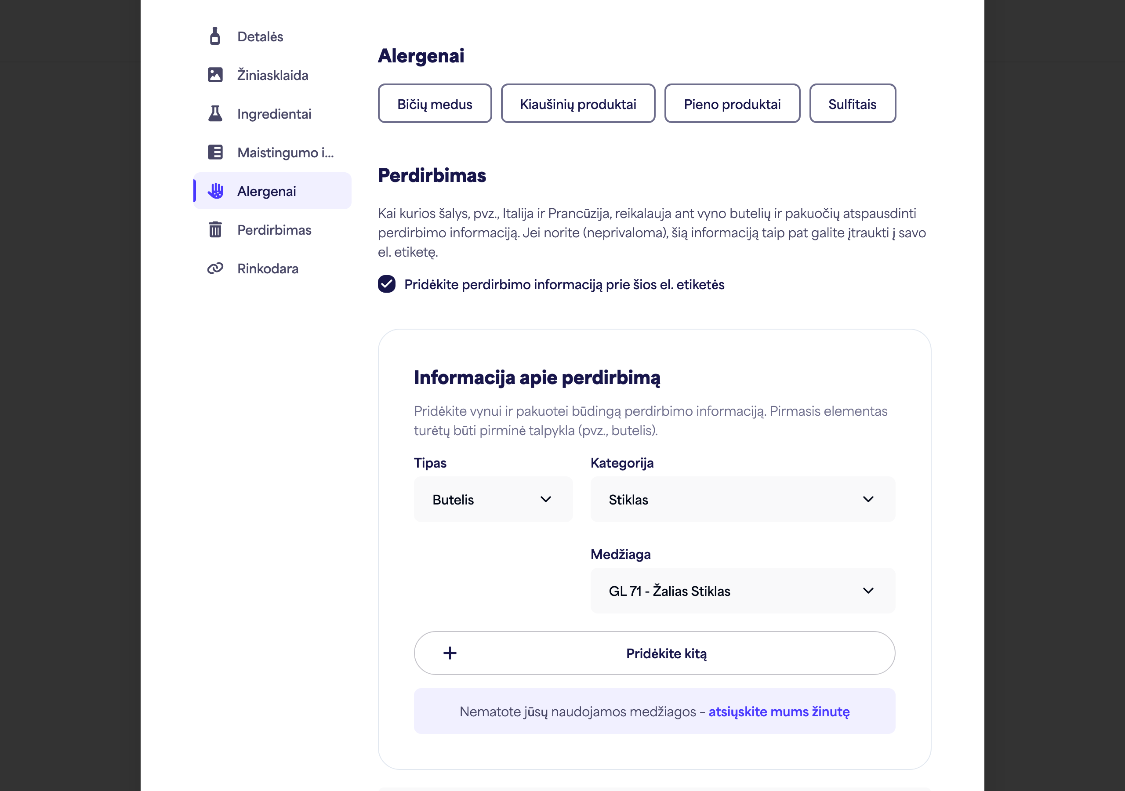Toggle the Sulfitais allergen chip
The width and height of the screenshot is (1125, 791).
click(x=852, y=103)
